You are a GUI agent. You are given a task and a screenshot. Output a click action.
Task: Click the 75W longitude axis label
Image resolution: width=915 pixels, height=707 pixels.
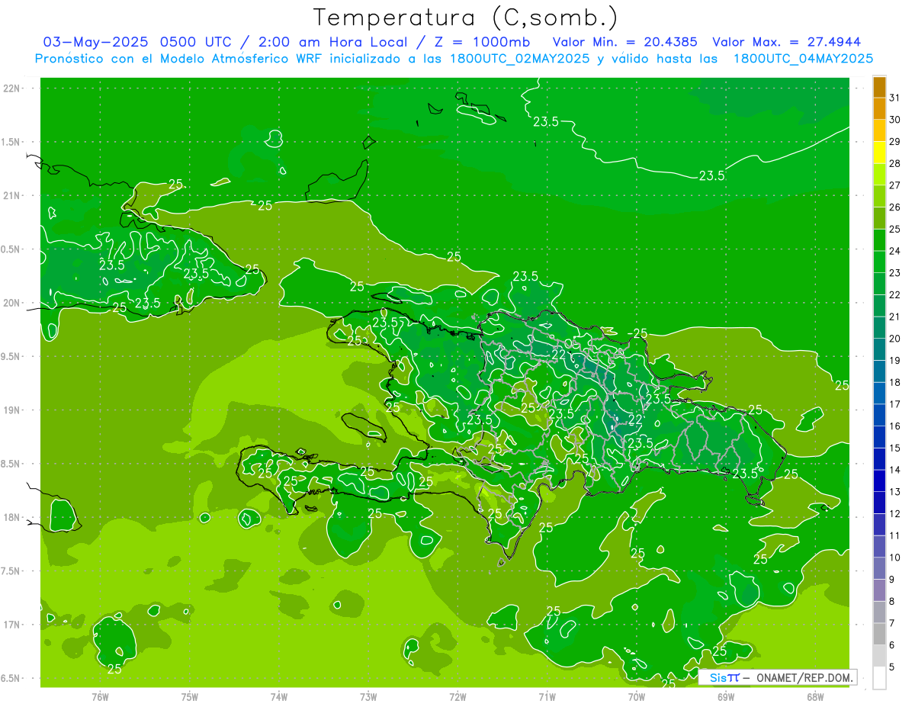coord(190,697)
